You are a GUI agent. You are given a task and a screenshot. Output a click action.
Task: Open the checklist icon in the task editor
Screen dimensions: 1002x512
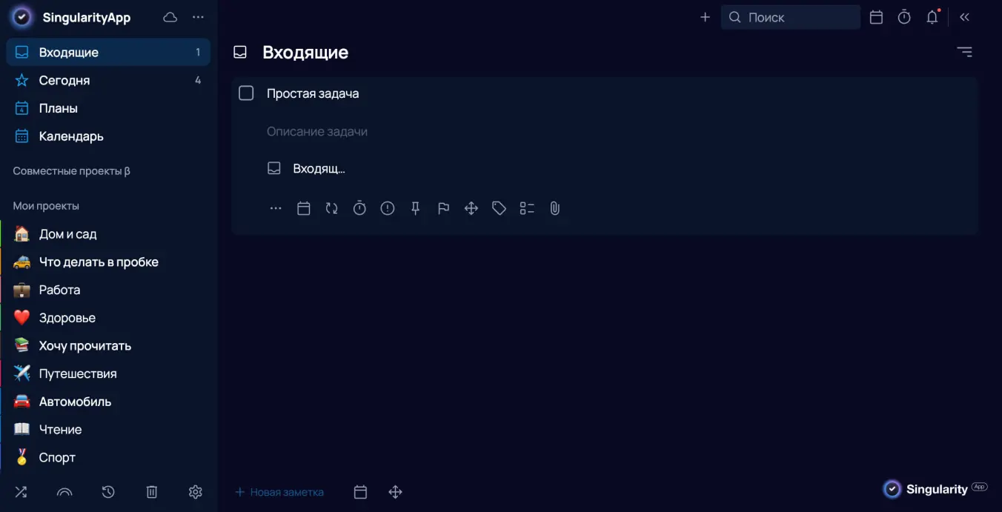click(527, 208)
